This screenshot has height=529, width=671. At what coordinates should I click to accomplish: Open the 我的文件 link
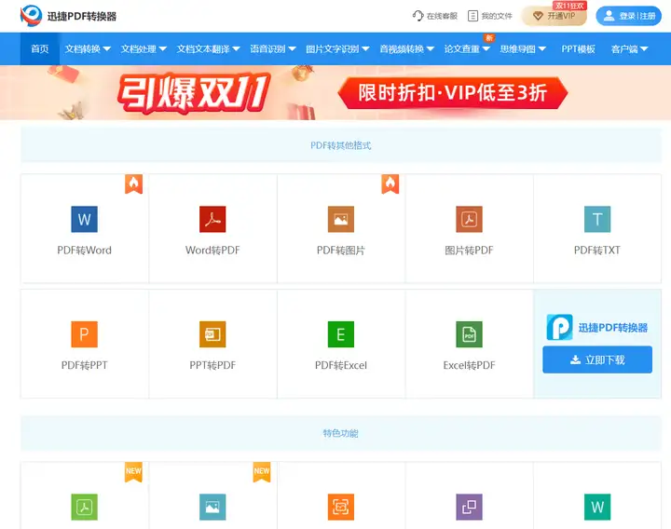click(490, 16)
